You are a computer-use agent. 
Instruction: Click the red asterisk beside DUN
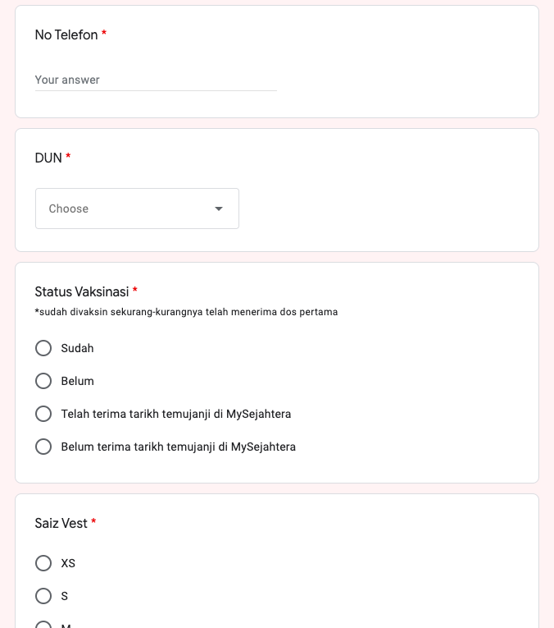click(68, 158)
